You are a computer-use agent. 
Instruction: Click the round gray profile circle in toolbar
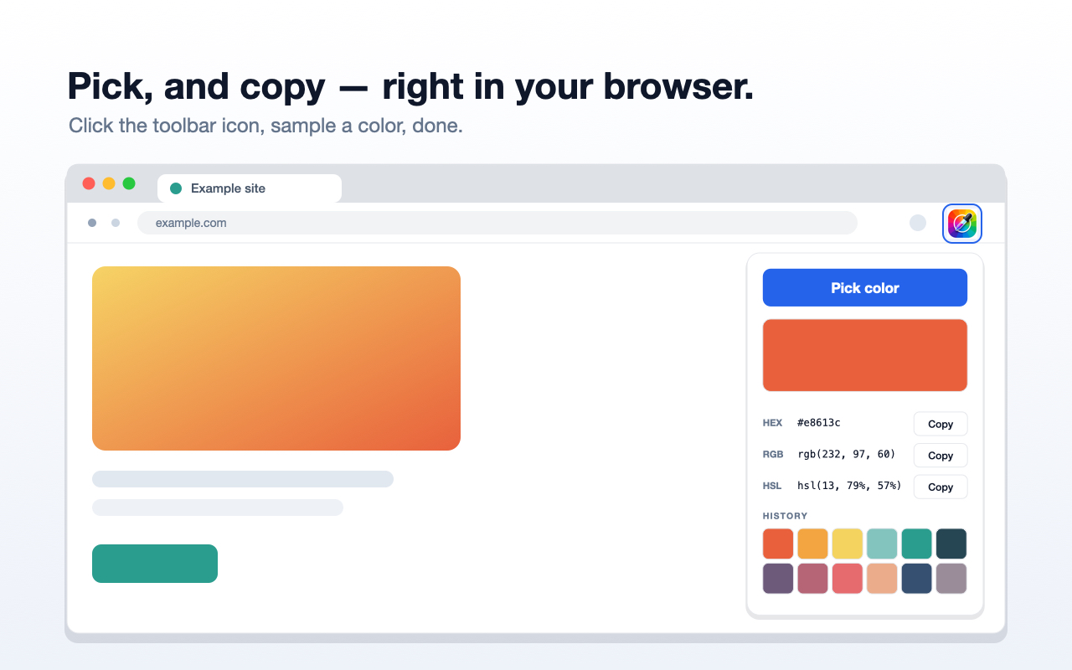pos(918,223)
